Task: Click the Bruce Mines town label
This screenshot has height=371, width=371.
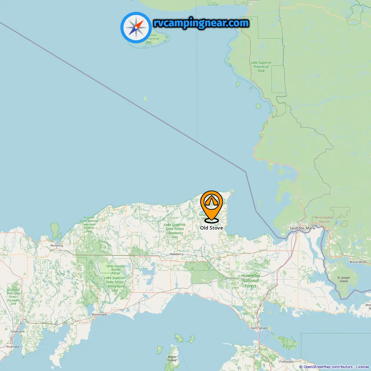Action: point(358,262)
